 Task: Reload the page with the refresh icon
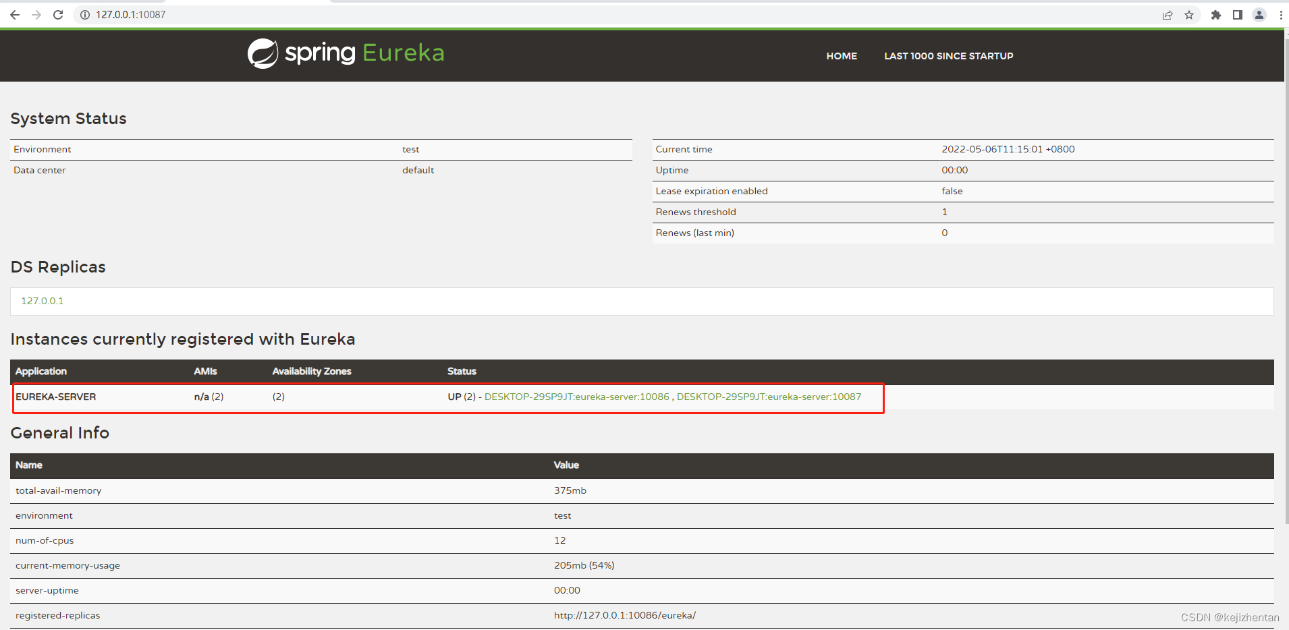(58, 15)
